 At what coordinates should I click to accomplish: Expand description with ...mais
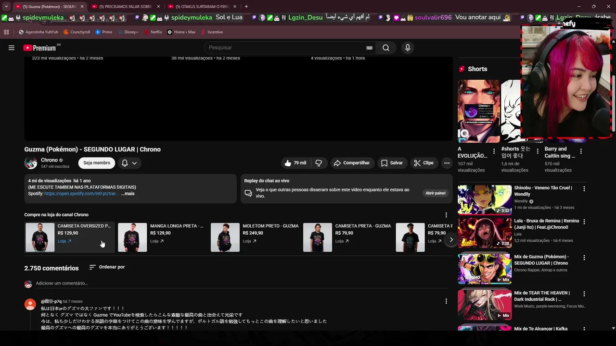(128, 194)
